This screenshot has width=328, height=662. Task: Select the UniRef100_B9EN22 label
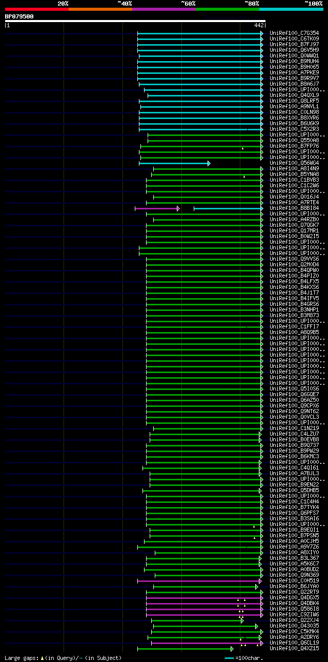(x=294, y=485)
